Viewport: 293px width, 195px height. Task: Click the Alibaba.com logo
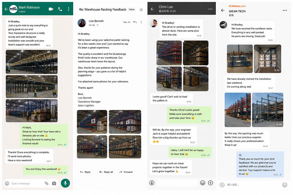tap(237, 6)
